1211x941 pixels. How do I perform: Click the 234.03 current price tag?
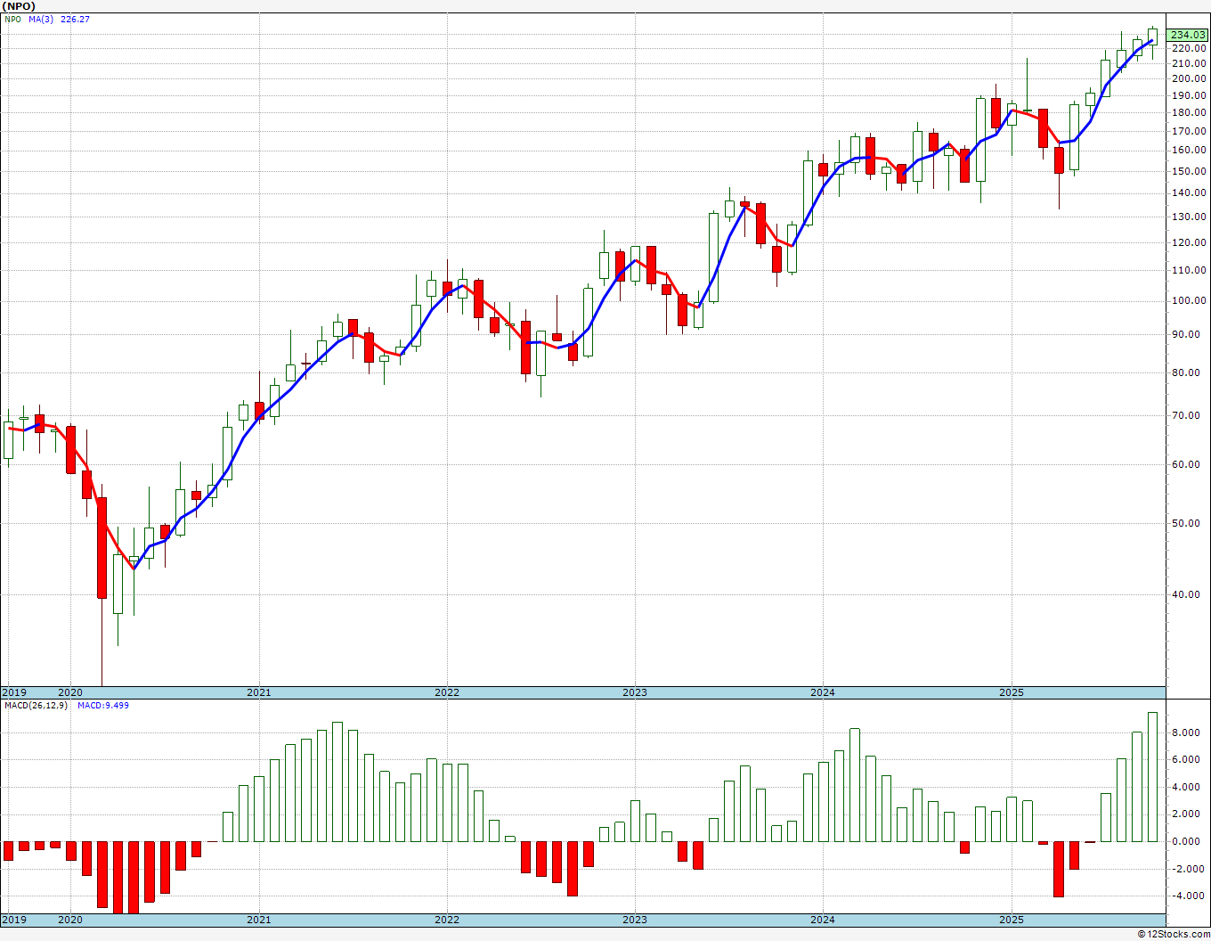pos(1188,35)
